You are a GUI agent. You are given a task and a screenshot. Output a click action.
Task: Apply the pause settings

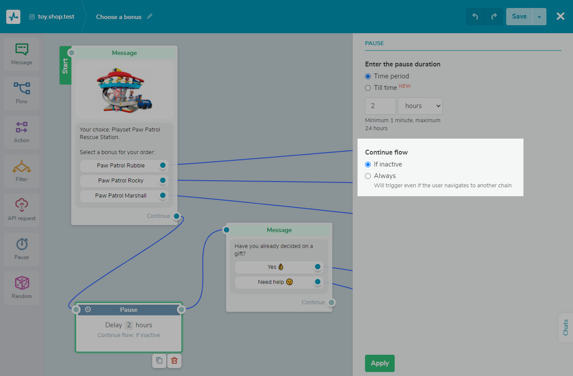pos(380,363)
